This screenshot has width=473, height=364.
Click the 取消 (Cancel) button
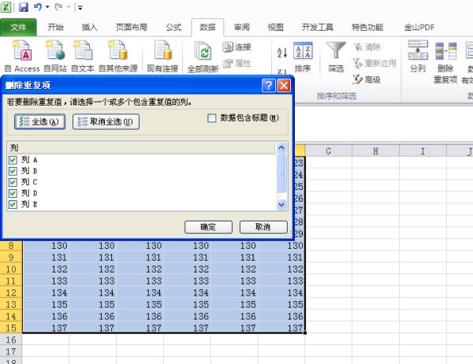tap(263, 227)
